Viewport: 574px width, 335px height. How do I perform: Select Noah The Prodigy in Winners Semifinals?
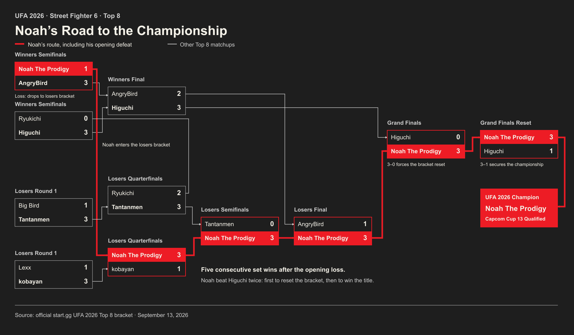click(x=54, y=69)
